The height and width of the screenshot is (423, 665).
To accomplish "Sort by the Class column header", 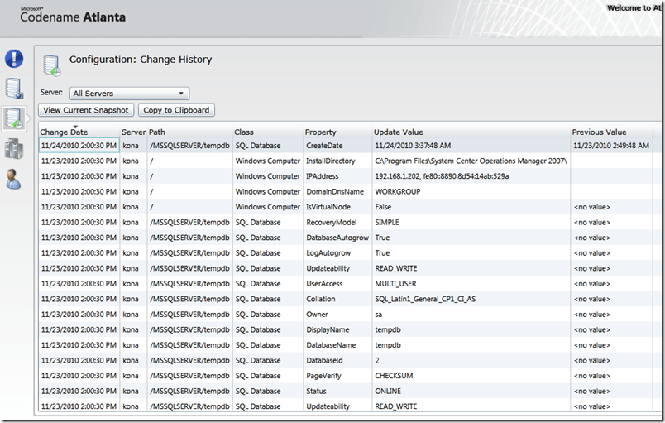I will tap(244, 132).
